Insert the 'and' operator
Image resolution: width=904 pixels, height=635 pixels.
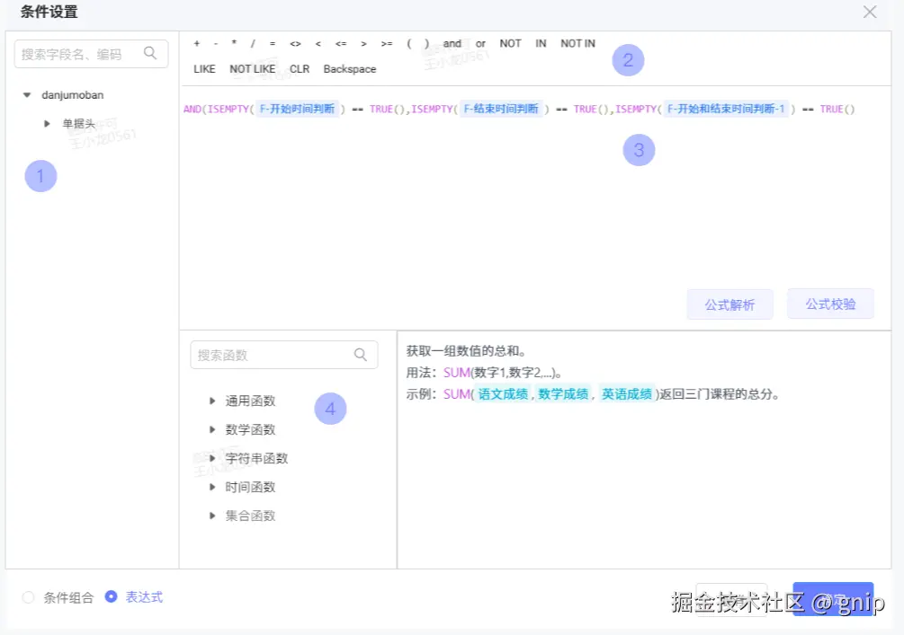point(452,44)
